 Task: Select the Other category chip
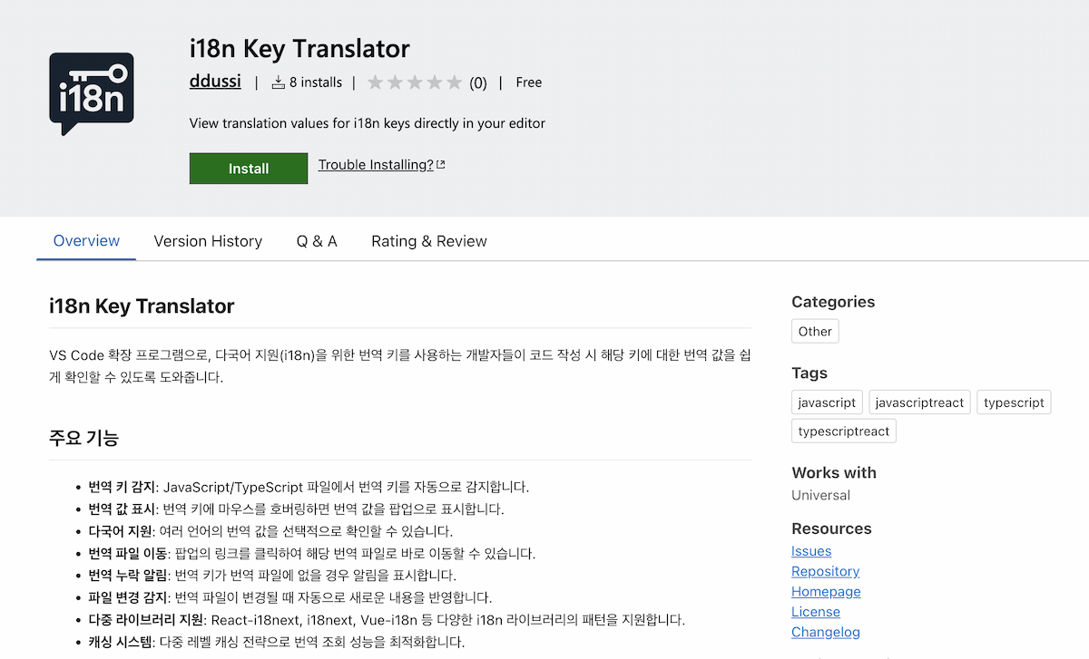point(814,331)
